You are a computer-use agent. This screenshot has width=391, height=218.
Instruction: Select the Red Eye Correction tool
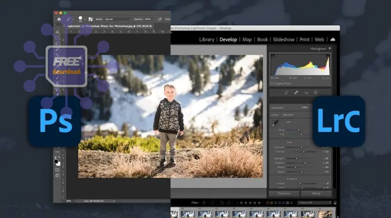click(x=306, y=93)
